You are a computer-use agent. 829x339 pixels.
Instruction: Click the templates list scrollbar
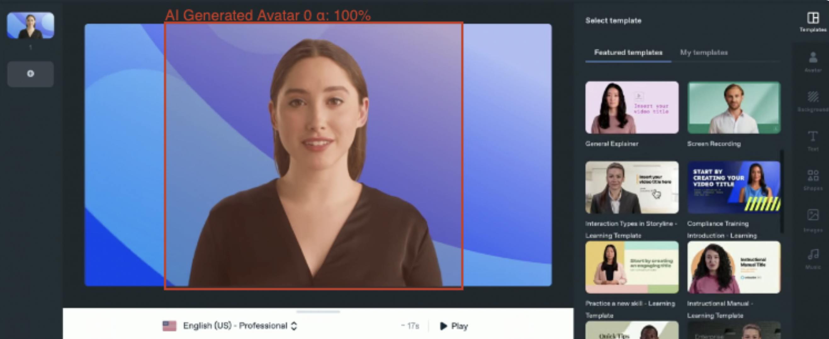[x=782, y=191]
